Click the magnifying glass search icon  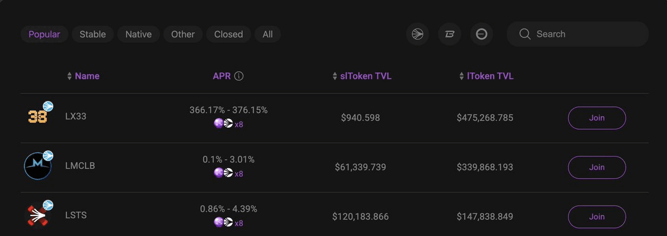[525, 34]
